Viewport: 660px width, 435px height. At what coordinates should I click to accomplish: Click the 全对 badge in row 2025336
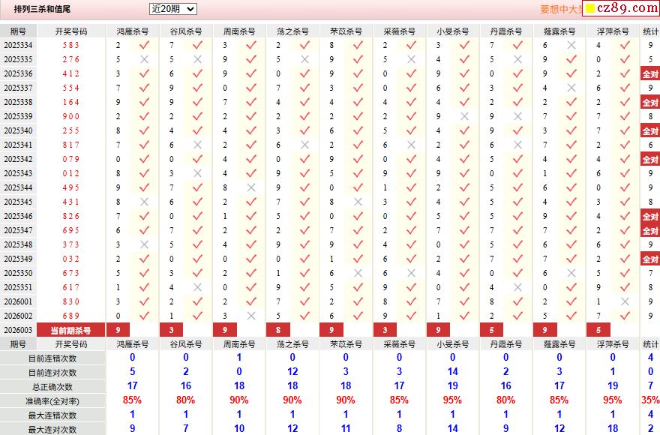650,74
